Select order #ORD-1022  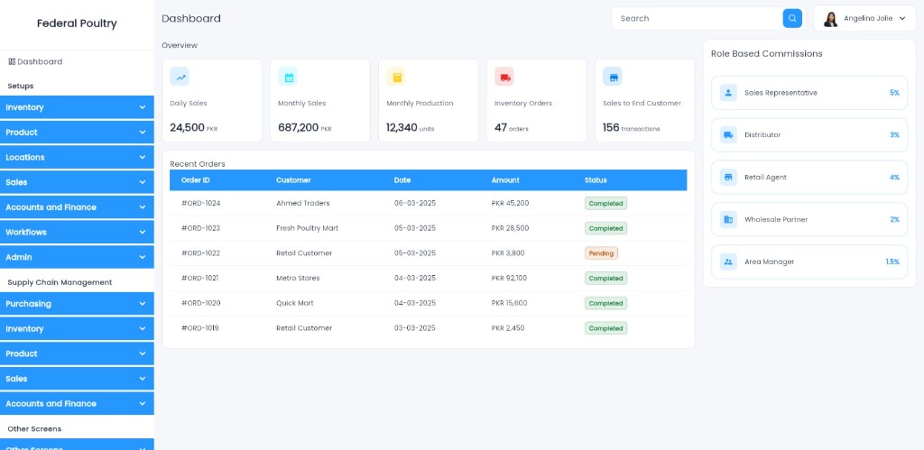click(200, 253)
